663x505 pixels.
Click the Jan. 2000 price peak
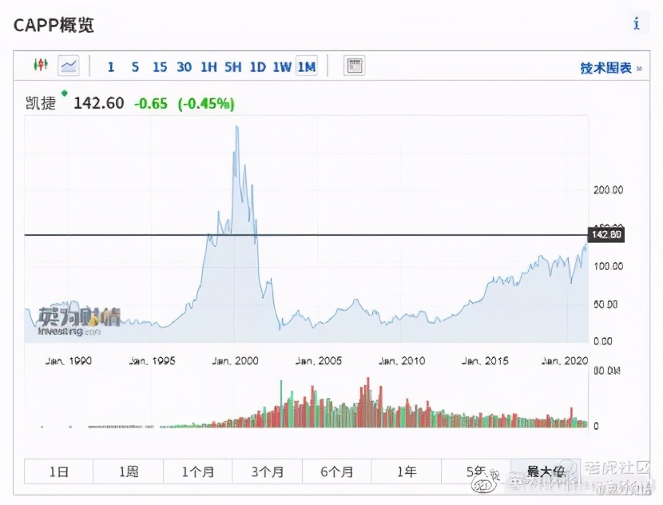pos(236,128)
